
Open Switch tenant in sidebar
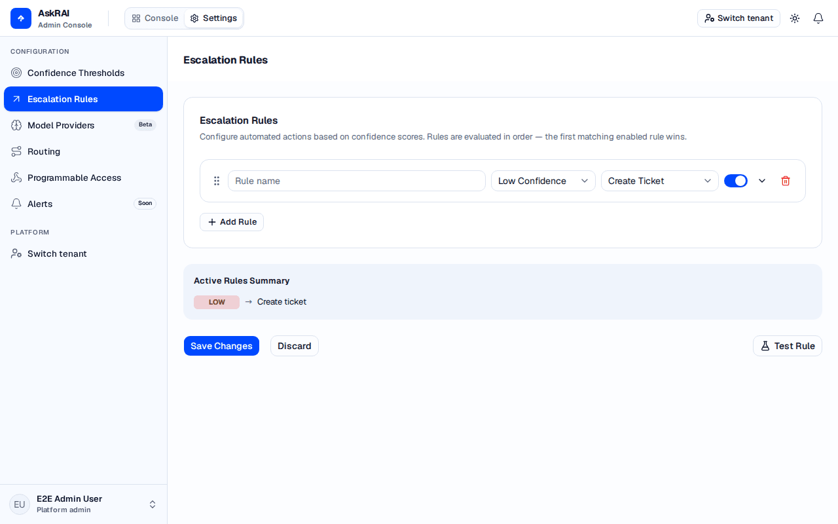(83, 253)
